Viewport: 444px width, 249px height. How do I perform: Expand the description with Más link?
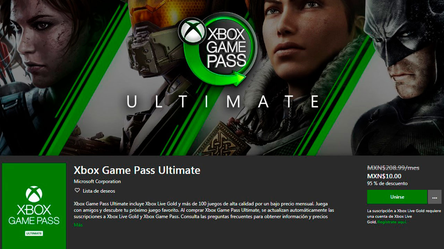78,225
